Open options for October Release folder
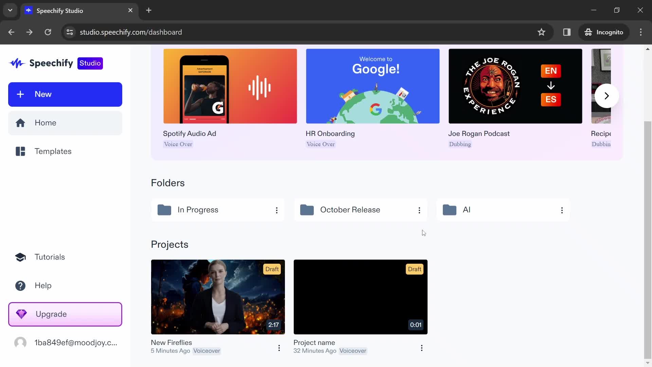The width and height of the screenshot is (652, 367). (x=420, y=210)
